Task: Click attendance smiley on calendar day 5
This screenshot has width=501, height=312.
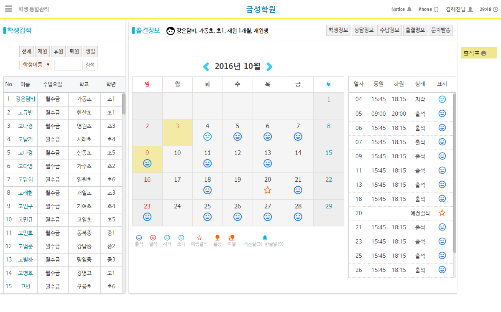Action: click(x=238, y=137)
